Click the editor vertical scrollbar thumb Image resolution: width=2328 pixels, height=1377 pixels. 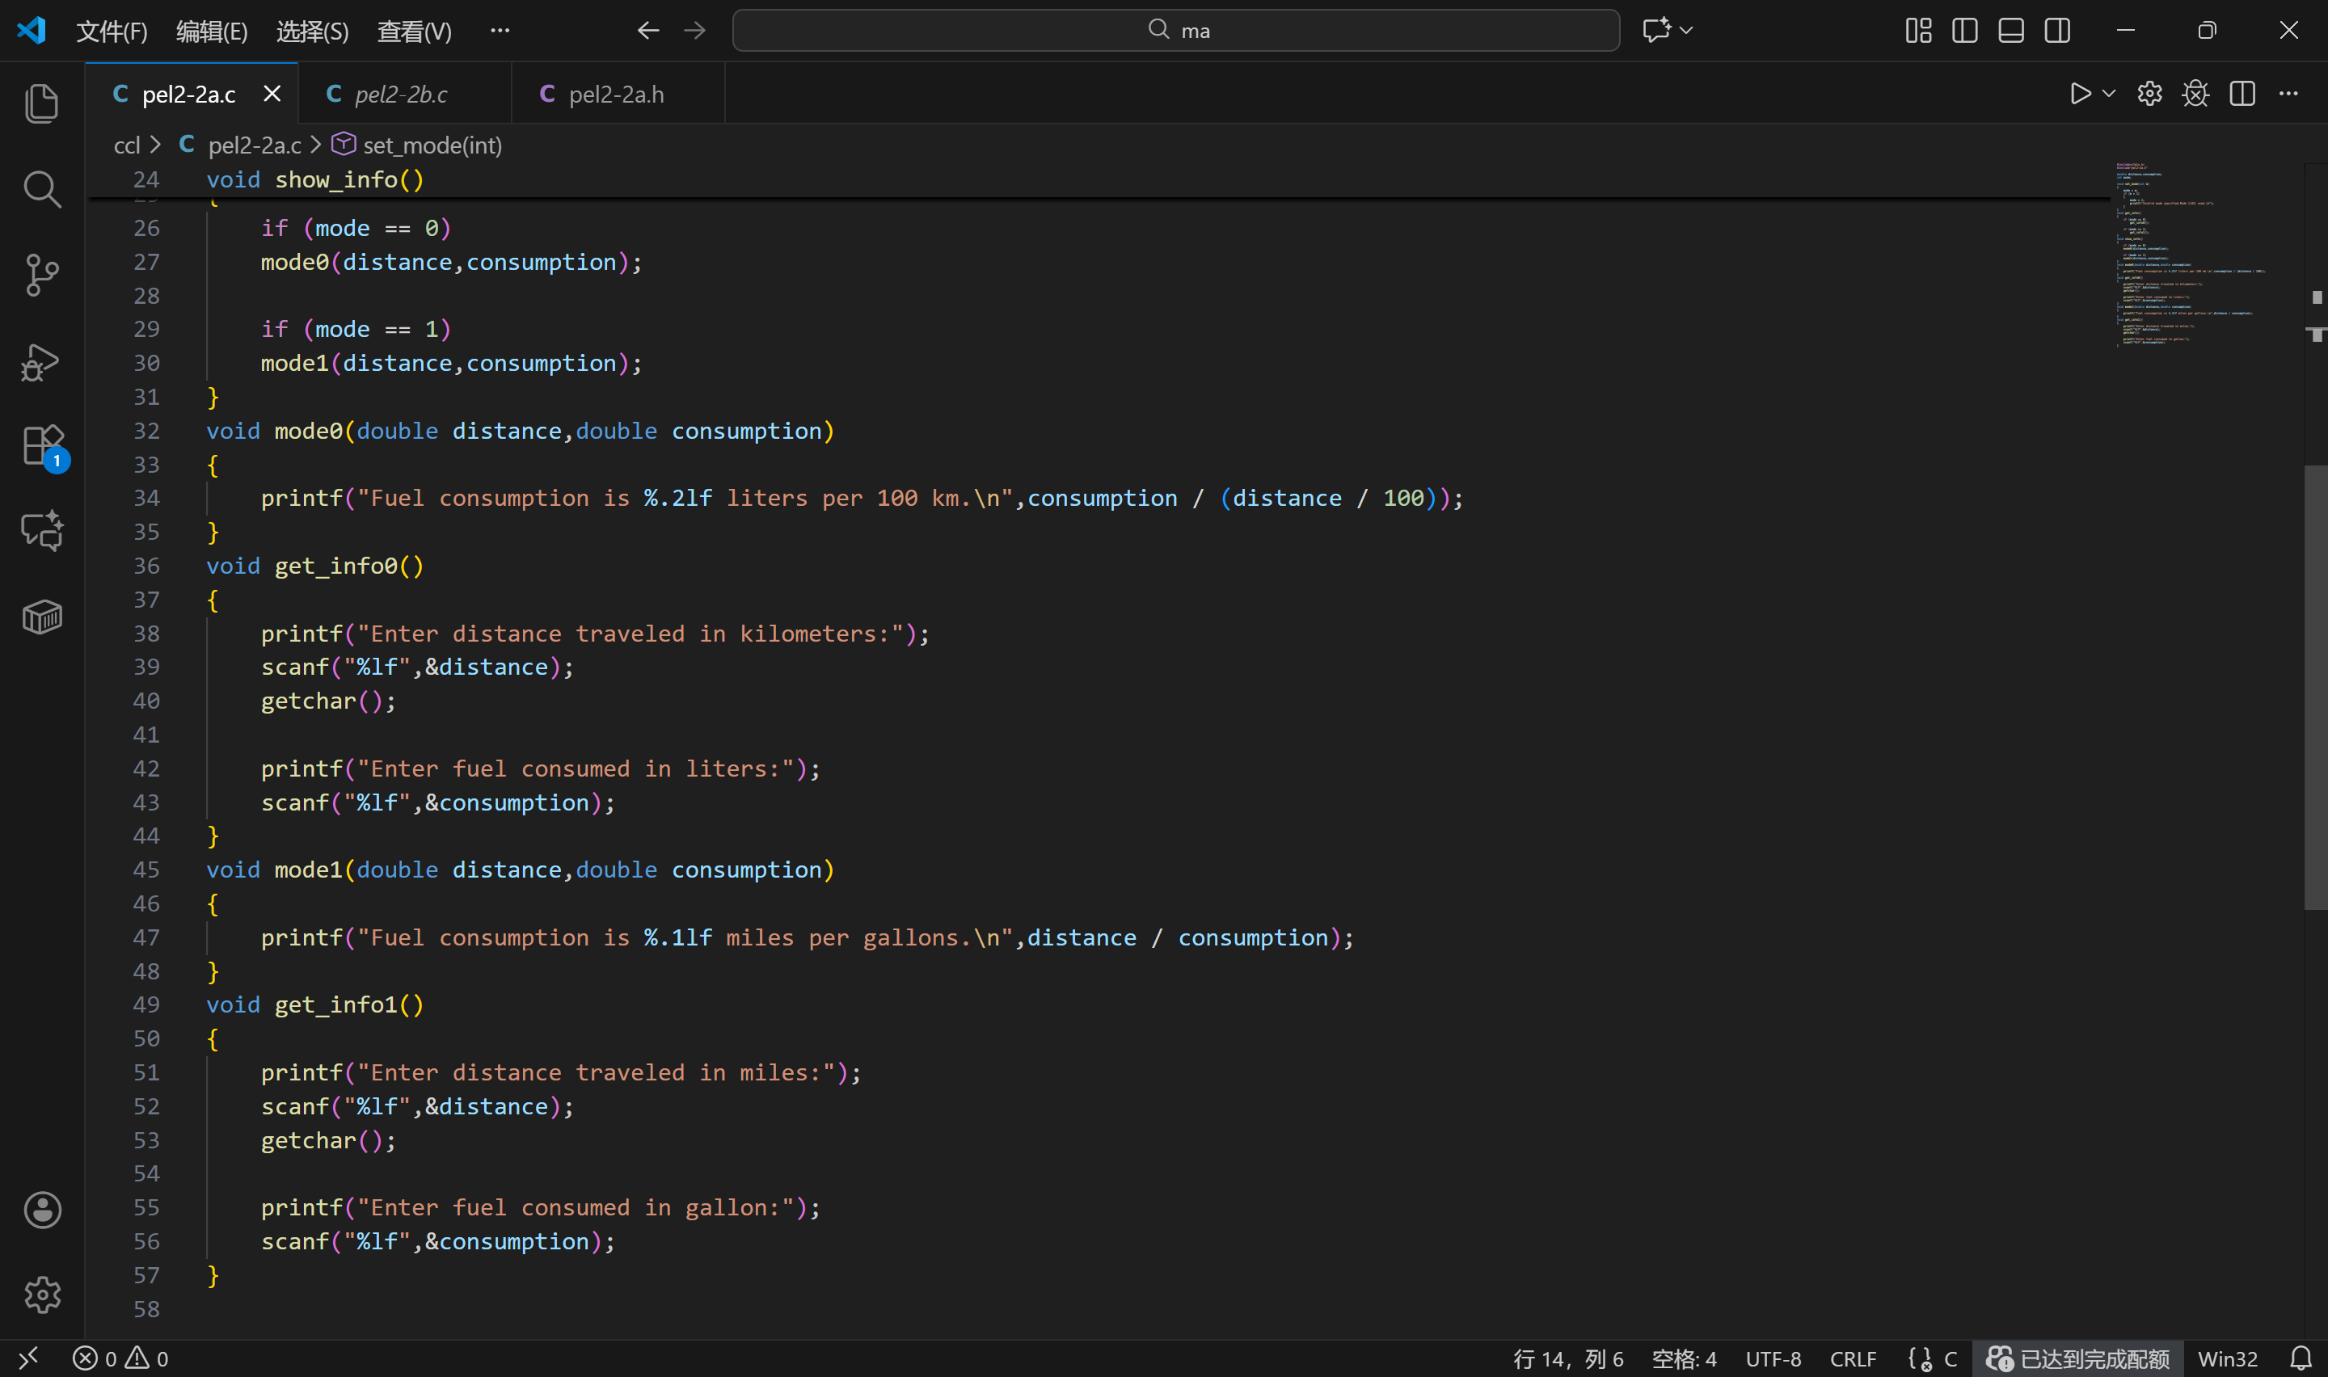tap(2315, 687)
